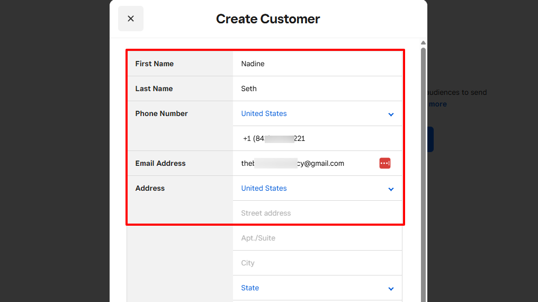Click the First Name field containing Nadine
Viewport: 538px width, 302px height.
point(317,64)
